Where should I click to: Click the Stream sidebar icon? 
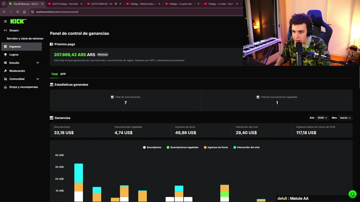click(5, 30)
